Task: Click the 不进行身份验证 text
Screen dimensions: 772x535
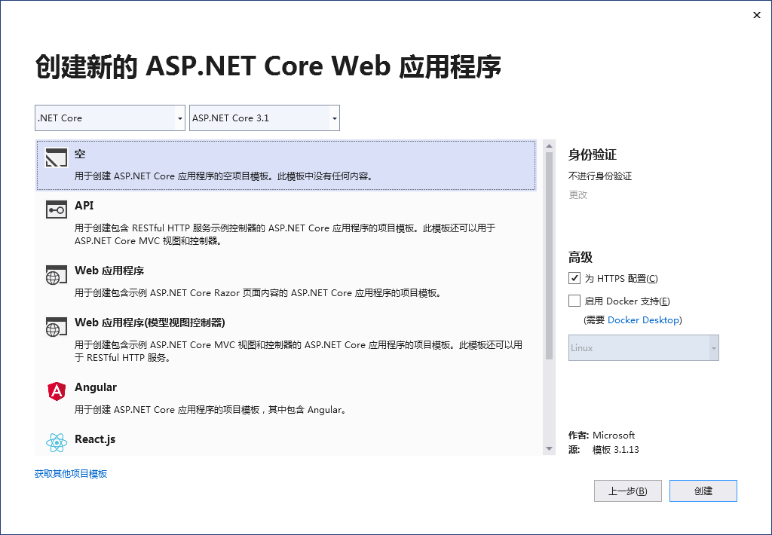Action: click(600, 176)
